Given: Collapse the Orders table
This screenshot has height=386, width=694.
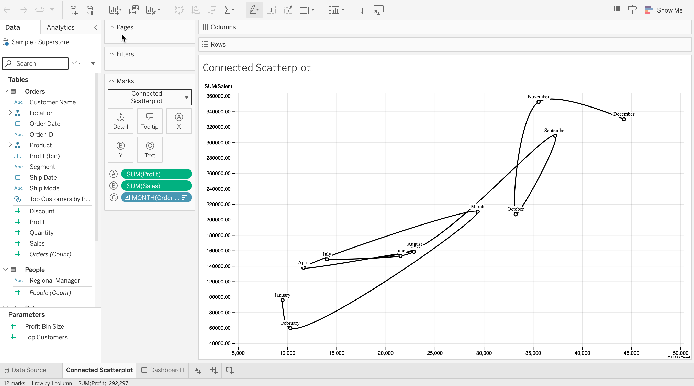Looking at the screenshot, I should tap(5, 91).
